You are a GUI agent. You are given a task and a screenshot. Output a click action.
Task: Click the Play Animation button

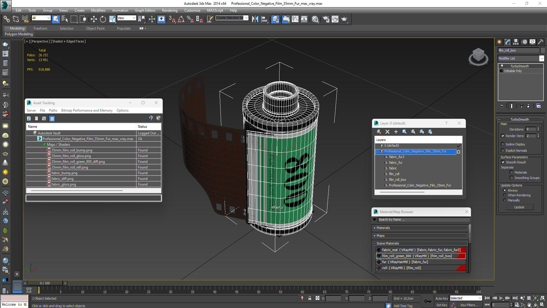(501, 298)
